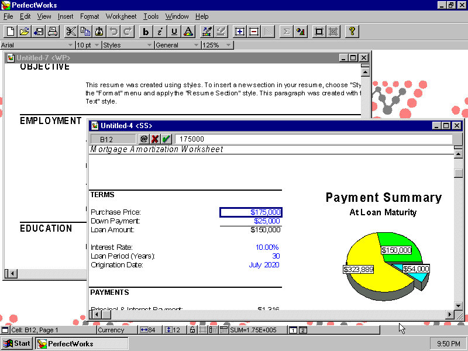Paste using the paste toolbar icon
This screenshot has height=351, width=468.
click(x=99, y=32)
